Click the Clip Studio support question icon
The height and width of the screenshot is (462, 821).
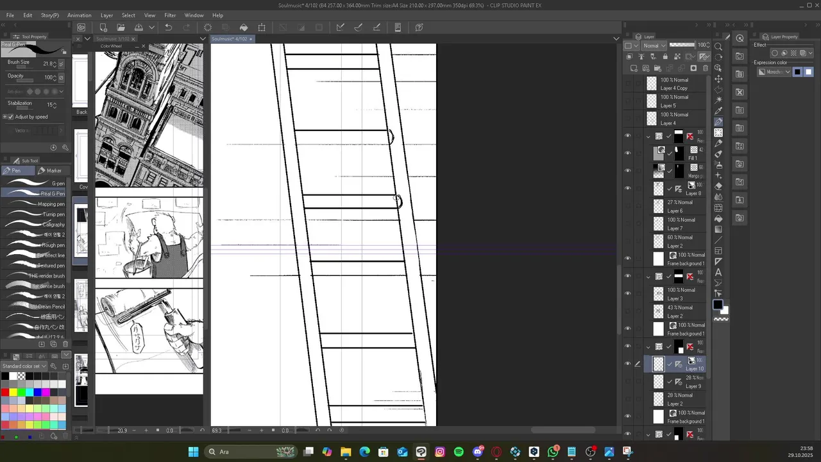[419, 28]
